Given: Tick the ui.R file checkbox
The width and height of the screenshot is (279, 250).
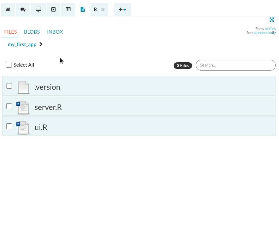Looking at the screenshot, I should pos(9,126).
